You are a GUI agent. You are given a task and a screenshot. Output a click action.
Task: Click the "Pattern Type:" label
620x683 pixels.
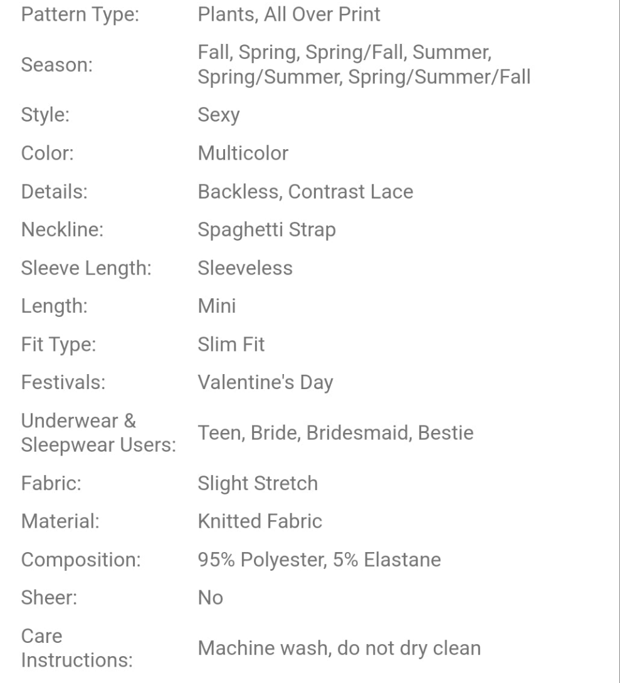coord(80,14)
